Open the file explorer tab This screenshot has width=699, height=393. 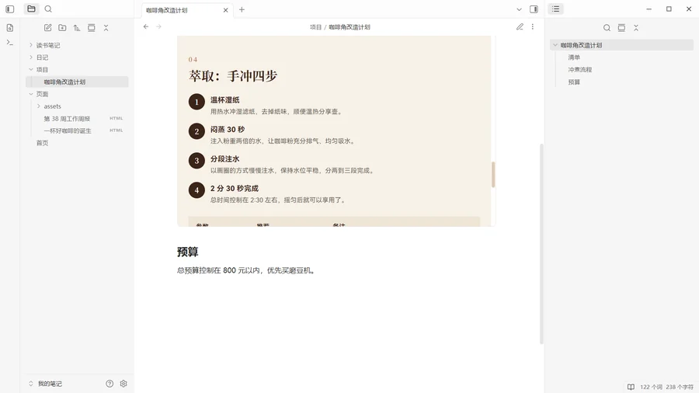tap(31, 9)
